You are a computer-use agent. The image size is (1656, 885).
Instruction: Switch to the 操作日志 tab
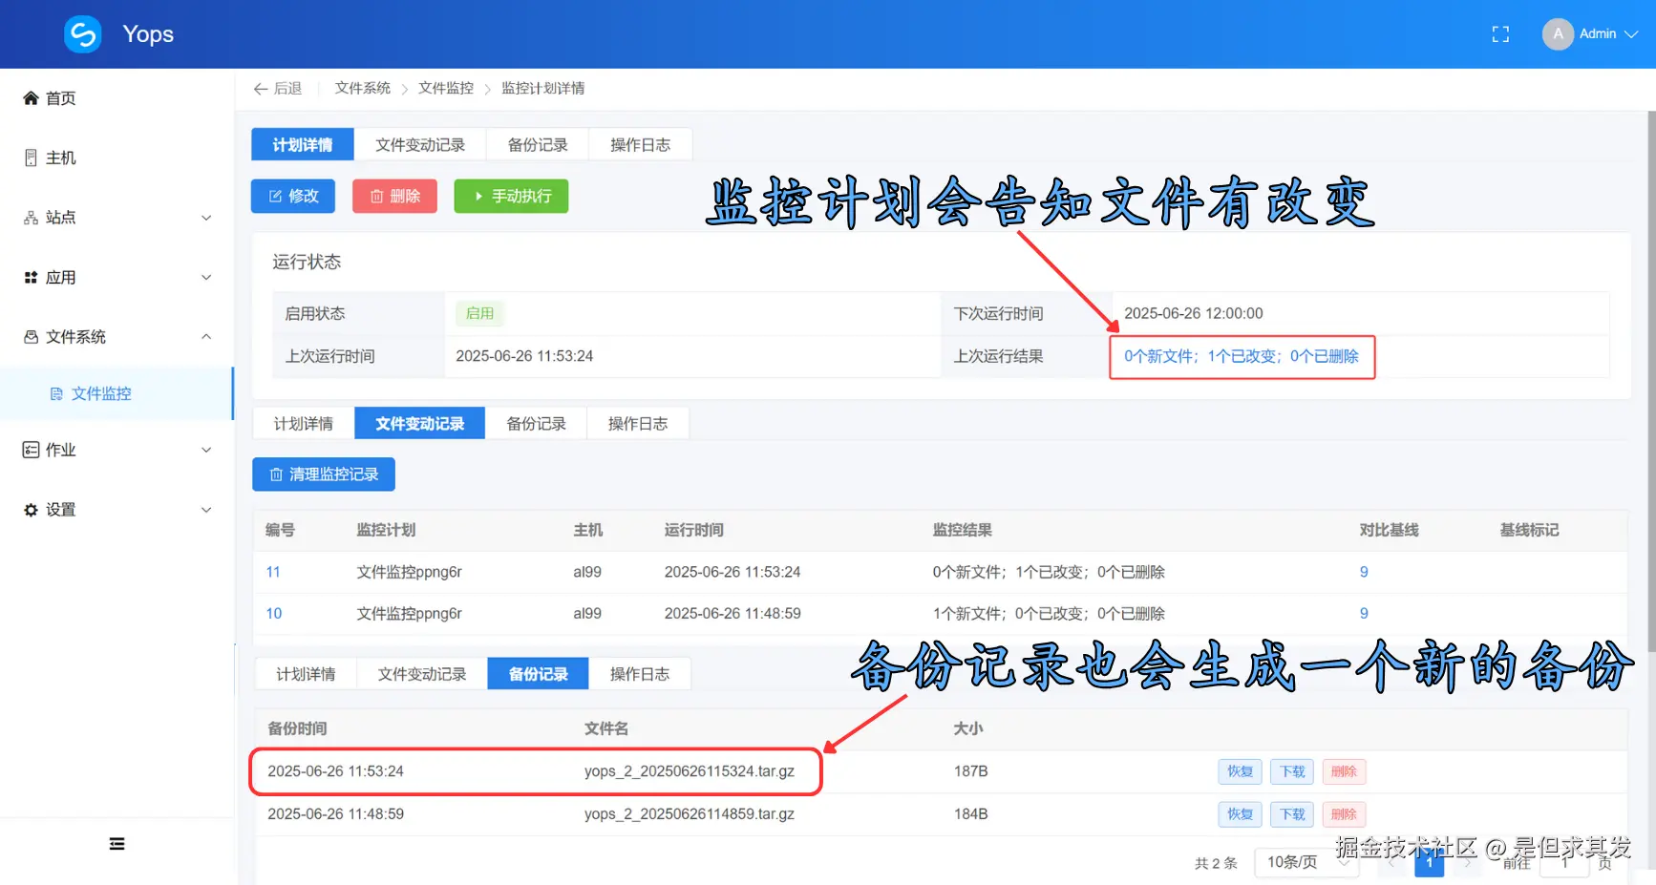point(640,143)
